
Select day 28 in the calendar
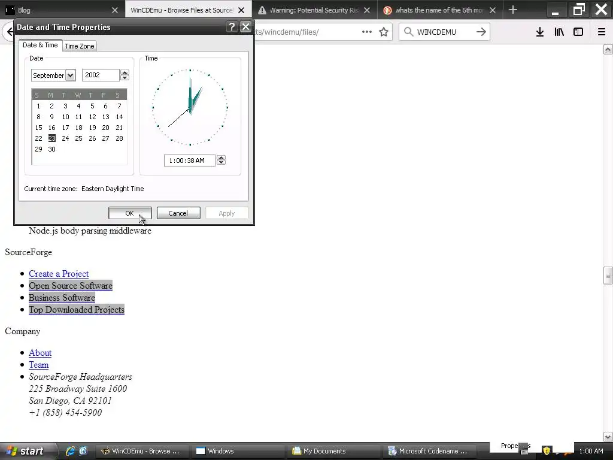[x=119, y=138]
